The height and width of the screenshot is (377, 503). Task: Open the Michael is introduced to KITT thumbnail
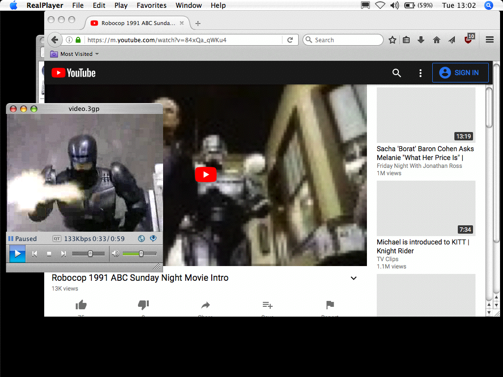click(x=426, y=208)
